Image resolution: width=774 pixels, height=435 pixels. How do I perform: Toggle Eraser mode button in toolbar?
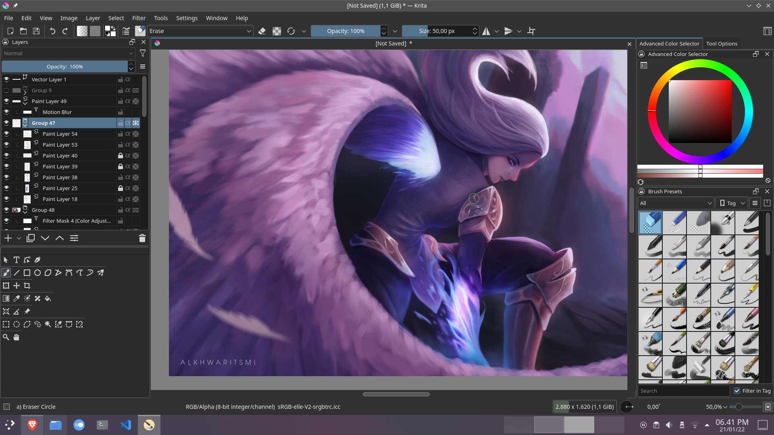262,31
